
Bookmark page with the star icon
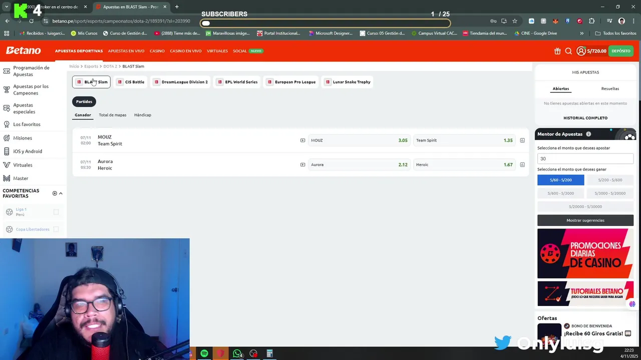click(x=514, y=21)
